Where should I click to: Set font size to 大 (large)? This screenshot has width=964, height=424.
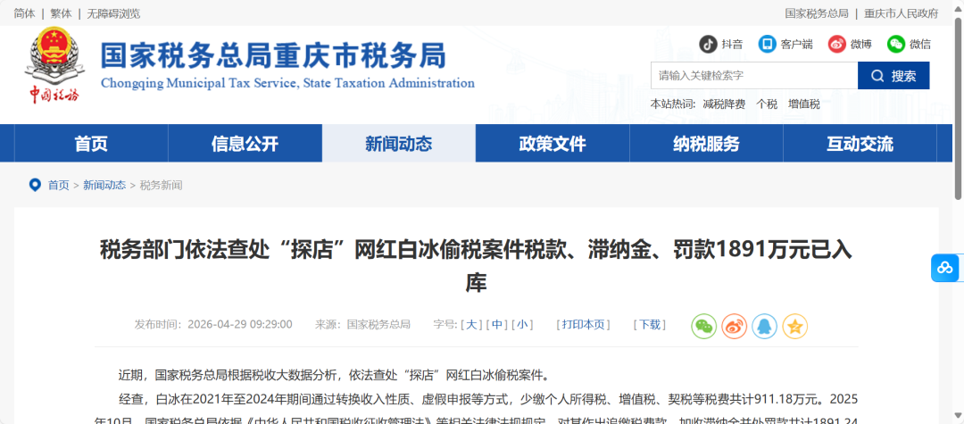(x=471, y=324)
